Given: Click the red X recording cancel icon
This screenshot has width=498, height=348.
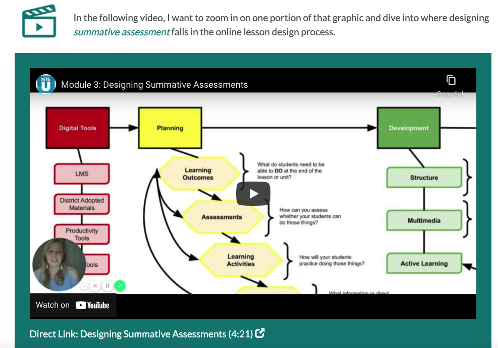Looking at the screenshot, I should 95,286.
